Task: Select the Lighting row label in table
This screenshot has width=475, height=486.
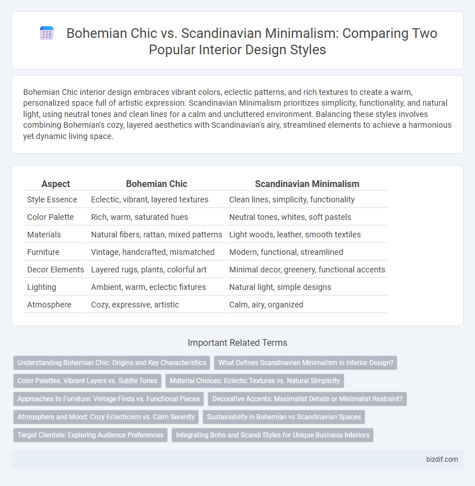Action: pyautogui.click(x=41, y=287)
